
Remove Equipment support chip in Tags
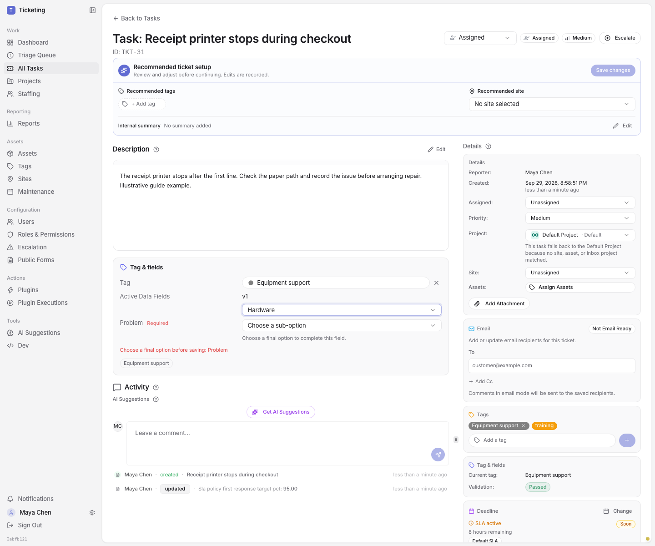point(523,426)
